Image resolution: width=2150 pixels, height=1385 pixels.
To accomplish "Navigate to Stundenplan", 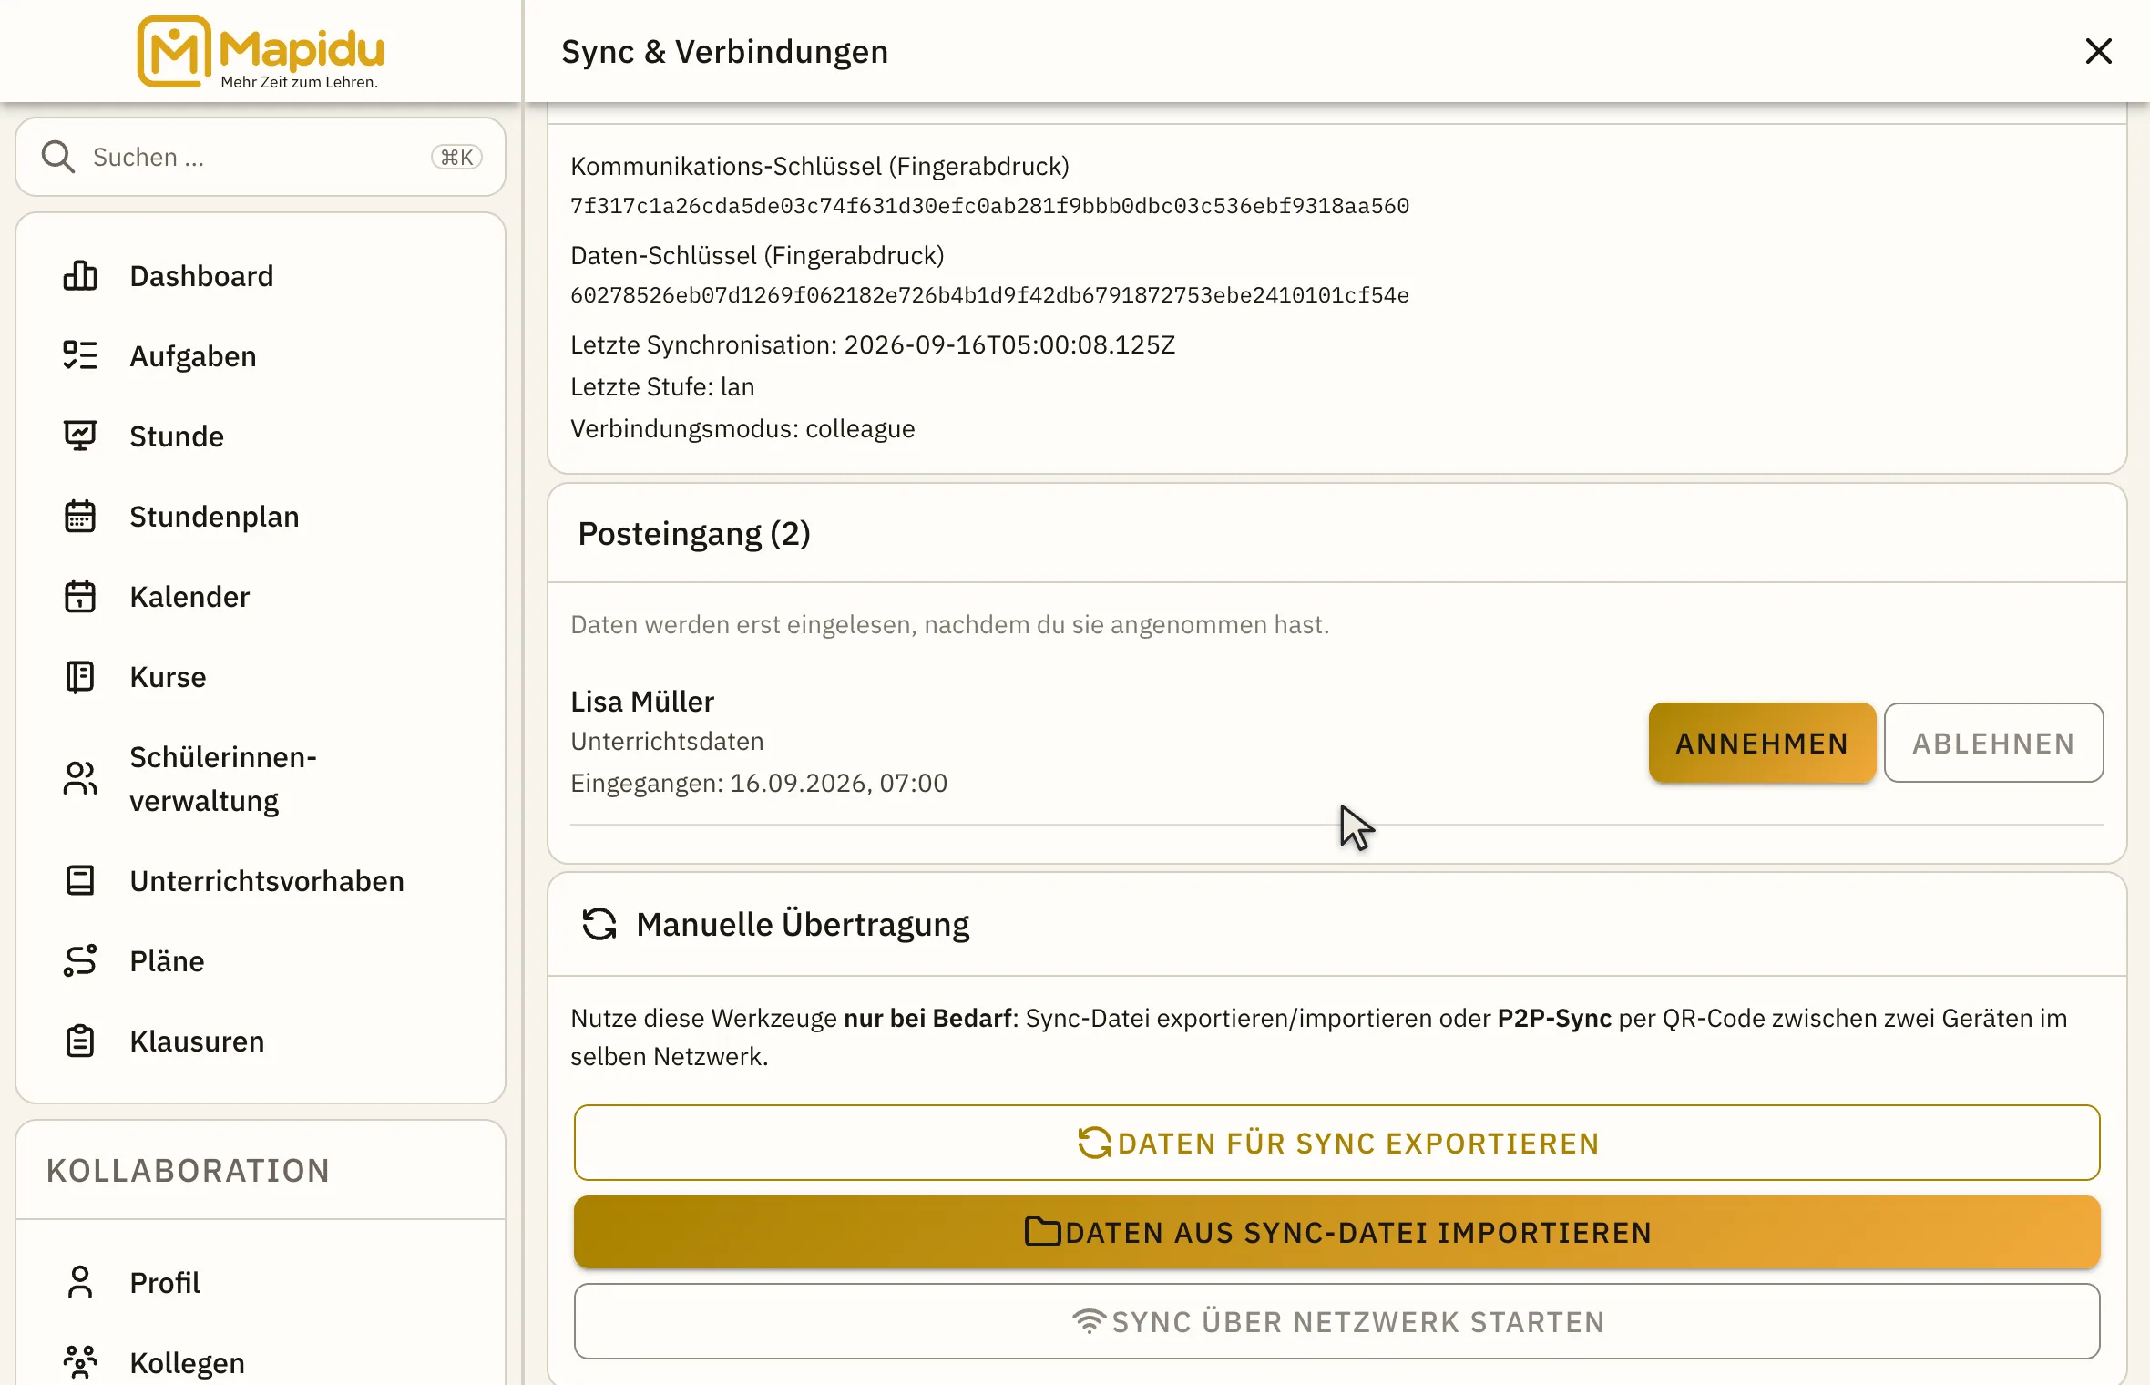I will click(x=261, y=516).
